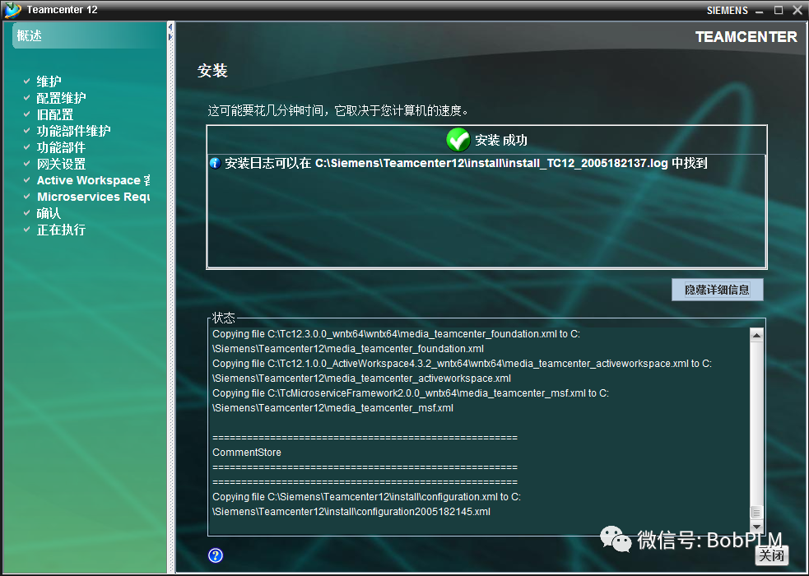The height and width of the screenshot is (576, 809).
Task: Select the Active Workspace step in the sidebar
Action: click(x=93, y=180)
